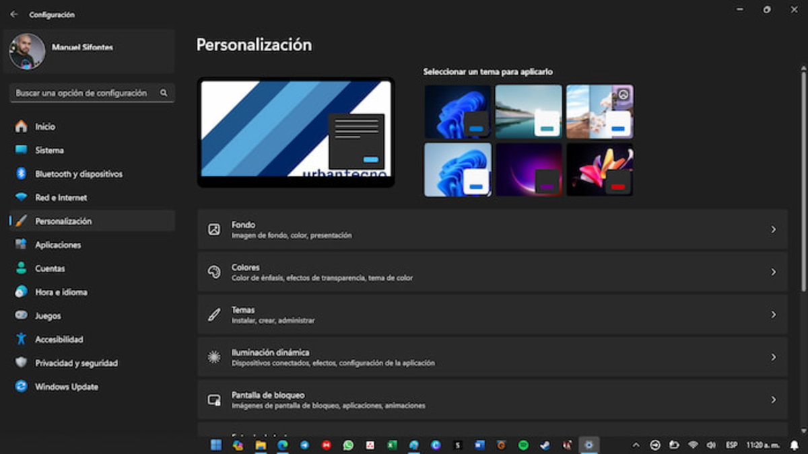Select the lake landscape theme thumbnail
This screenshot has height=454, width=808.
point(529,112)
